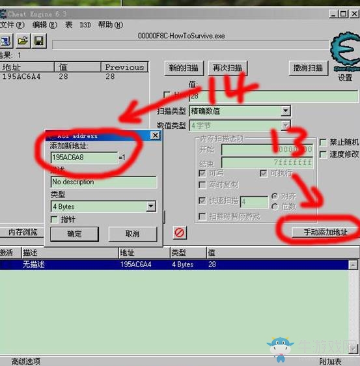The width and height of the screenshot is (360, 366).
Task: Click the 快速扫描 alignment value field
Action: [x=255, y=202]
